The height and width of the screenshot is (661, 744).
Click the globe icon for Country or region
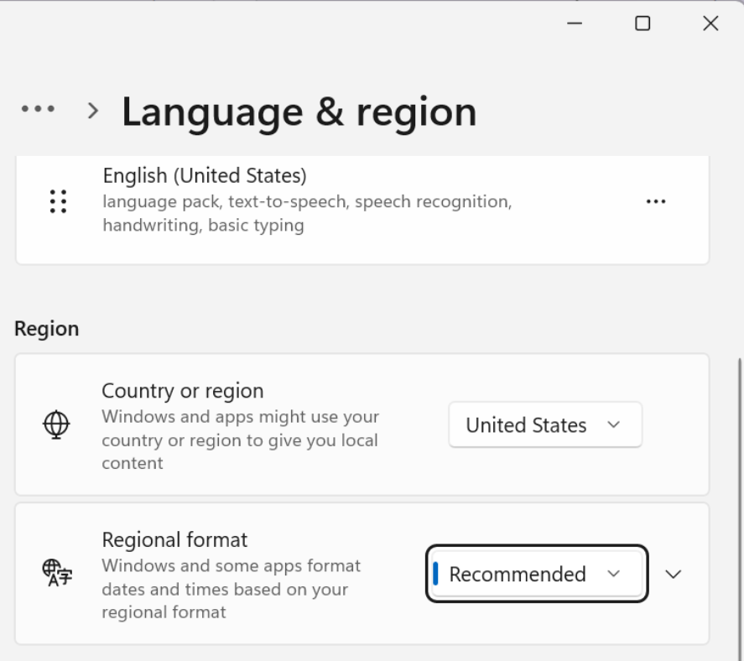coord(55,424)
